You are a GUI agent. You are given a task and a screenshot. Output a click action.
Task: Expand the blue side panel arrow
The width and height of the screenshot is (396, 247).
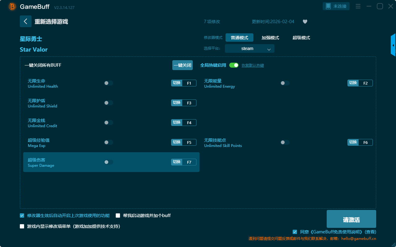393,45
